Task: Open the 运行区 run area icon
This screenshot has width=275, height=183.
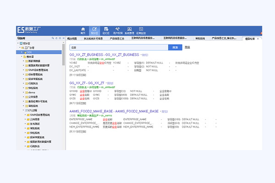Action: coord(106,31)
